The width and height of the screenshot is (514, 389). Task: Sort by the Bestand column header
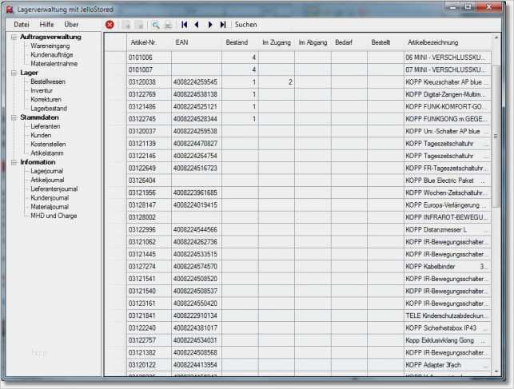click(236, 41)
